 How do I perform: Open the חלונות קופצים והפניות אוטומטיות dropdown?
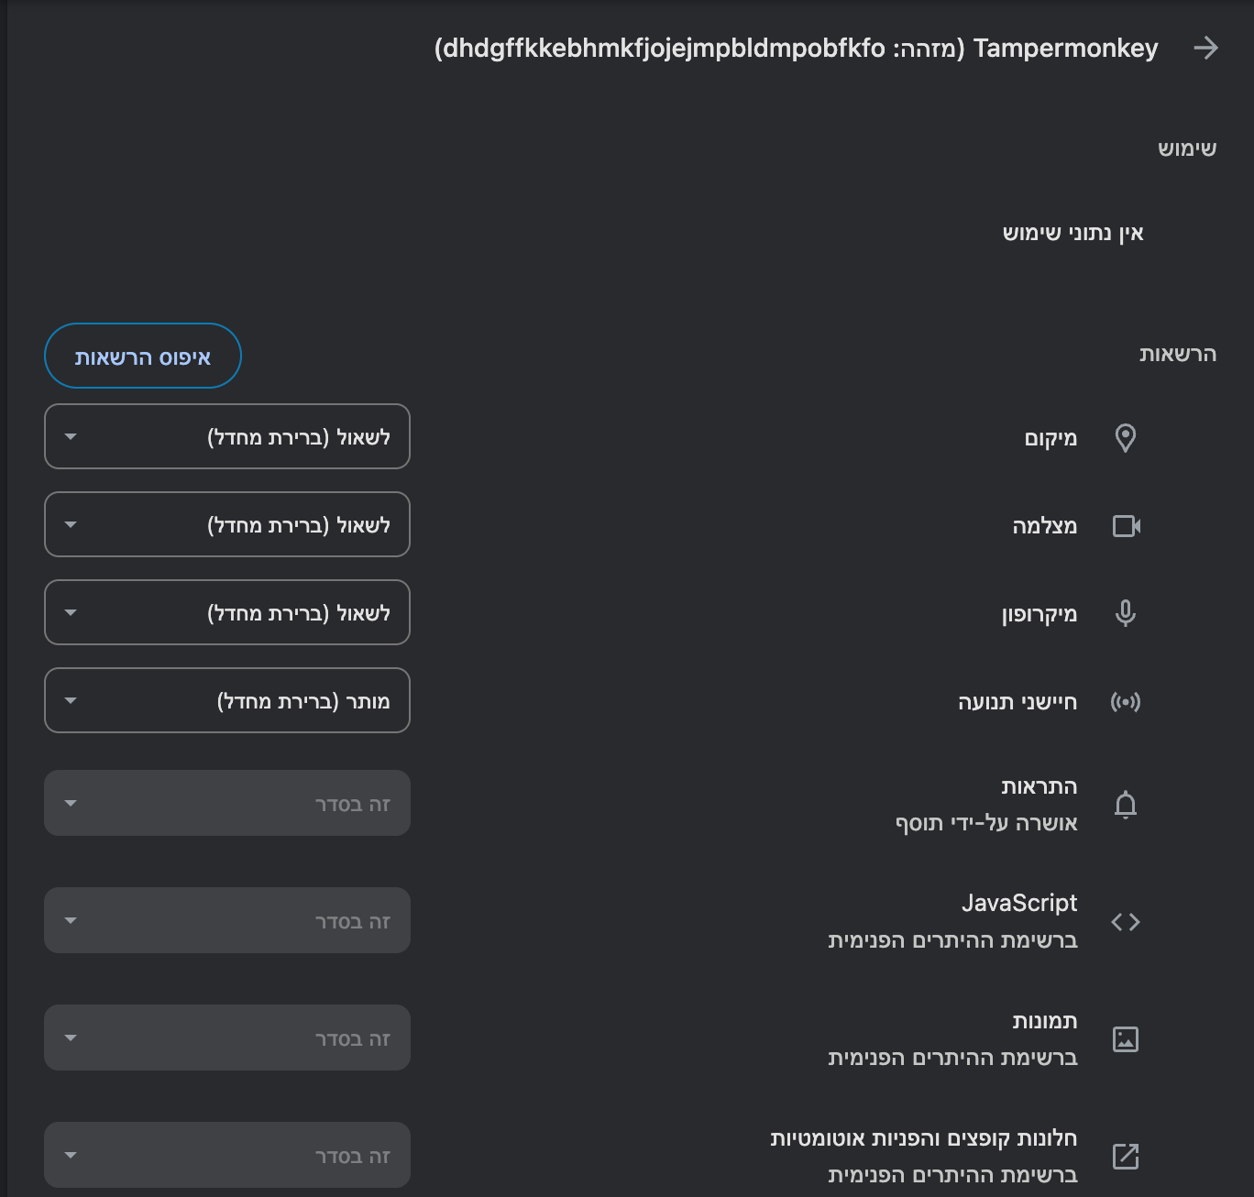click(x=227, y=1155)
